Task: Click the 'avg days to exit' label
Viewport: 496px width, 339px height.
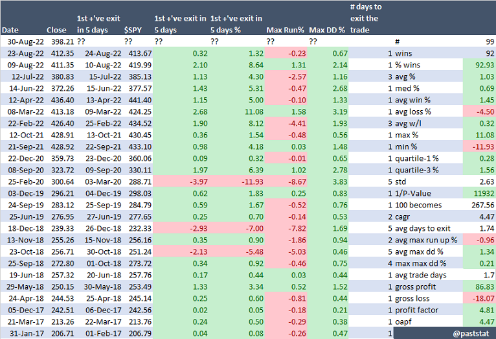Action: pos(423,229)
